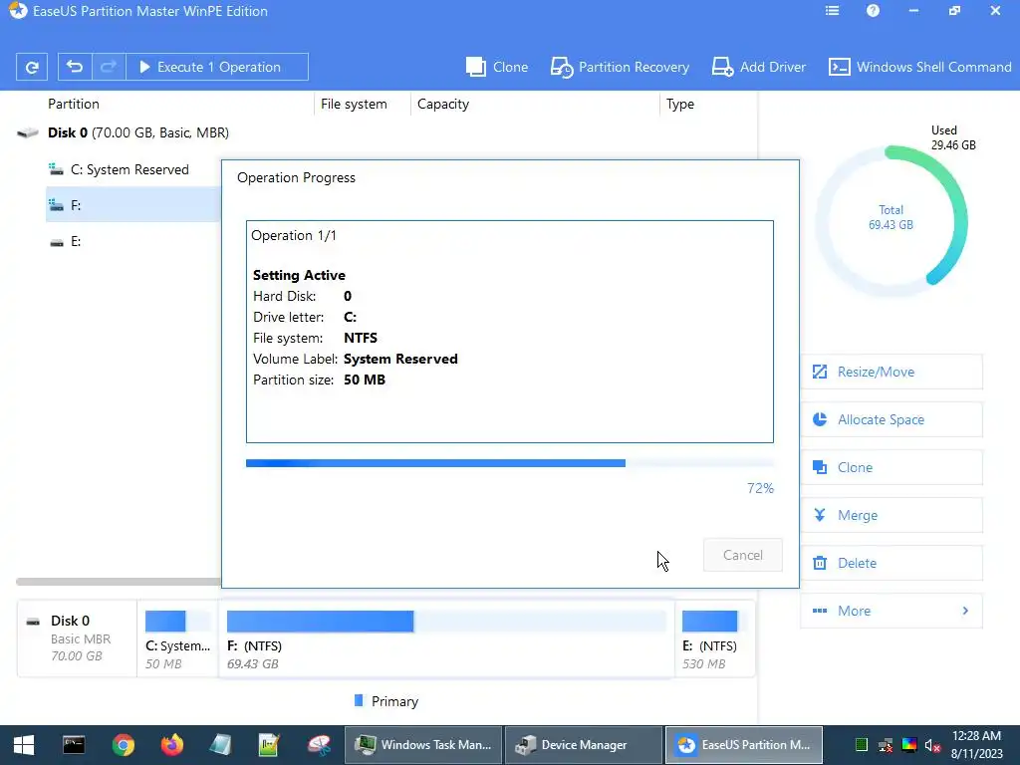Open the help question mark icon
1020x765 pixels.
click(x=873, y=11)
